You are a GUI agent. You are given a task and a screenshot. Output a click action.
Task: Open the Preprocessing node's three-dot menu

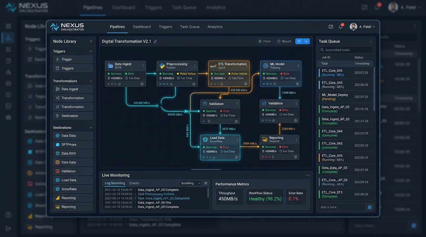[195, 66]
